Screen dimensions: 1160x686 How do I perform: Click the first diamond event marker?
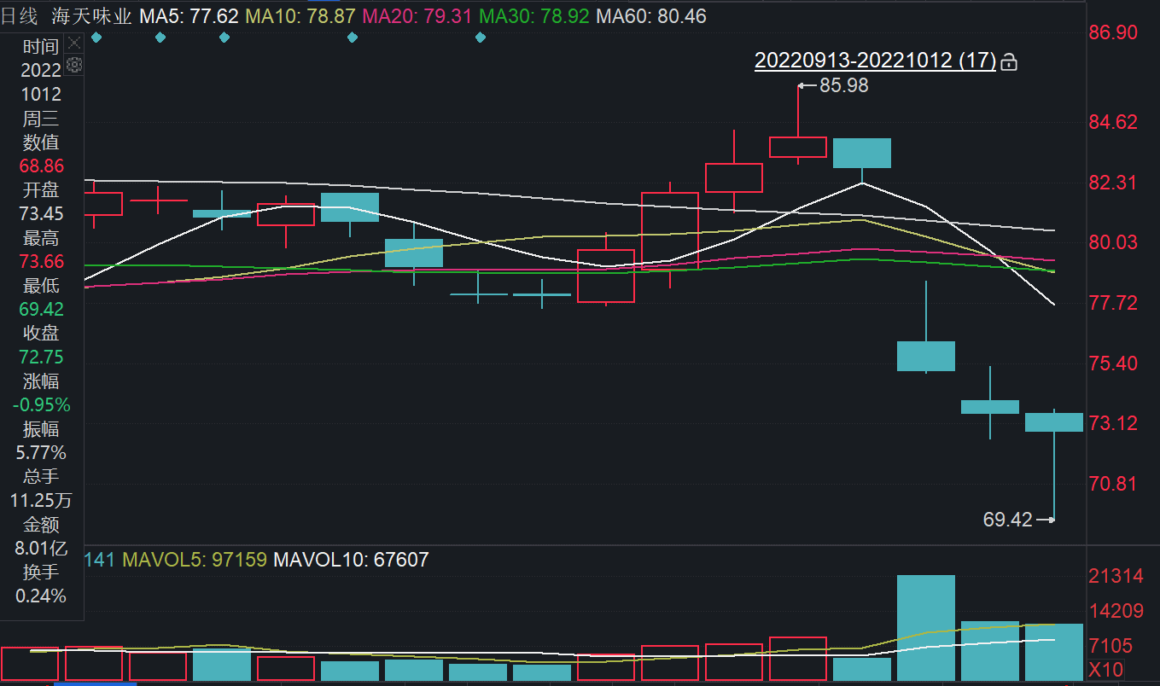[96, 38]
